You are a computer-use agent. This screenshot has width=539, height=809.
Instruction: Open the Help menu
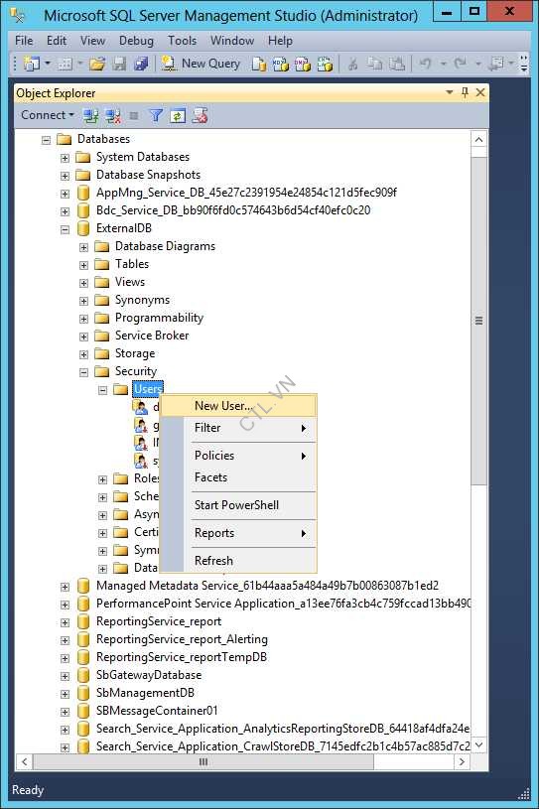280,41
